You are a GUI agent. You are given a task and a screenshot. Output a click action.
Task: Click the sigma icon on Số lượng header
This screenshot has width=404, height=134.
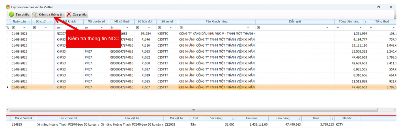[x=232, y=118]
